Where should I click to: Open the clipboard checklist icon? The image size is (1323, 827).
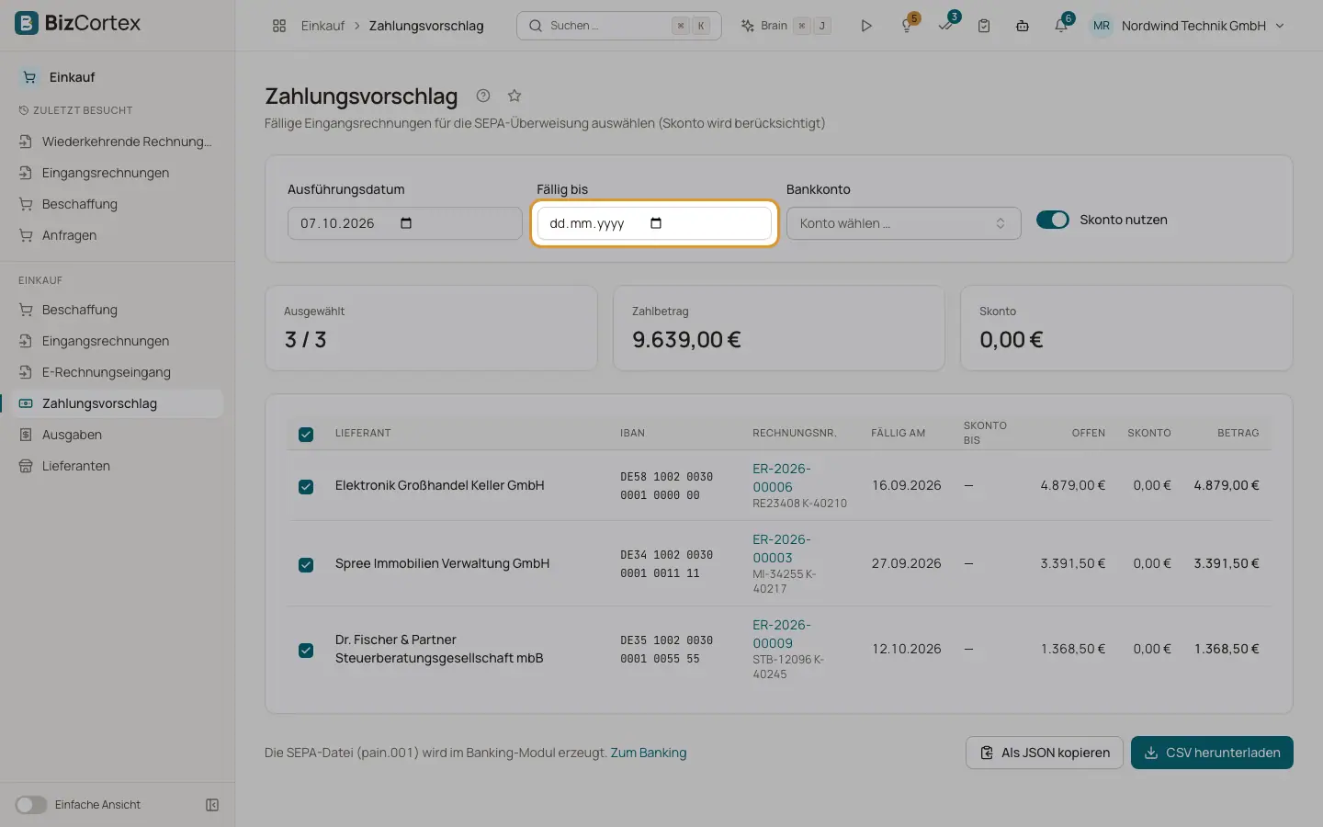[x=984, y=26]
